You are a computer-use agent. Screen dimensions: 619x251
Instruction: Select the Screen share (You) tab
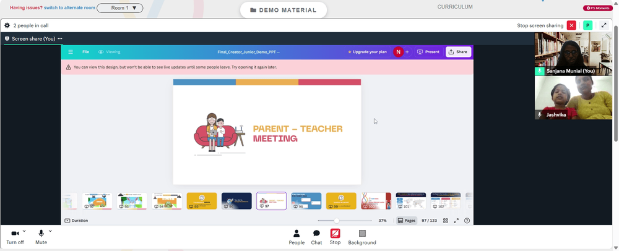[x=33, y=38]
